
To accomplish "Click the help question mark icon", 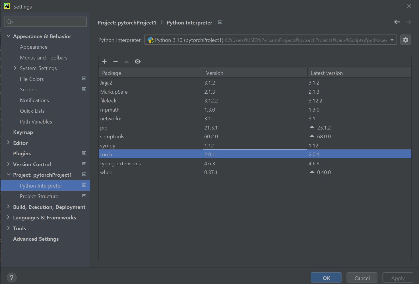I will click(11, 277).
